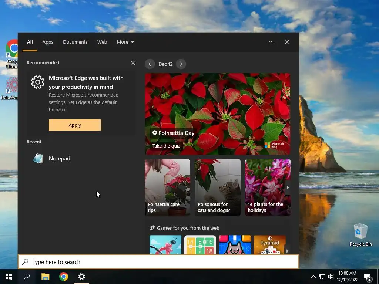
Task: Click the taskbar clock and date
Action: [347, 277]
